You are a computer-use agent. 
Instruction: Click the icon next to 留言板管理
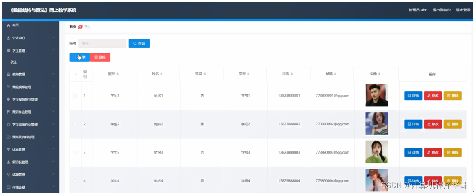point(9,162)
